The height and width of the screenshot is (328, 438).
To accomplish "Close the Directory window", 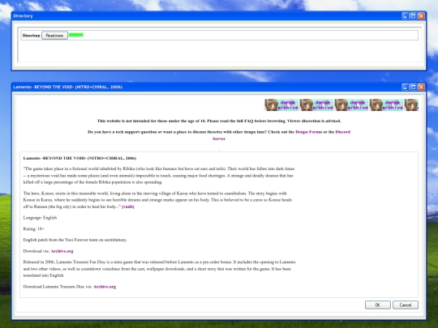I will [421, 16].
